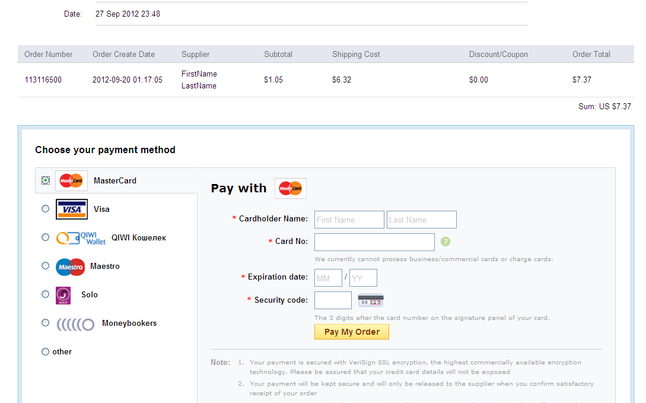Click the Date: label

(73, 14)
